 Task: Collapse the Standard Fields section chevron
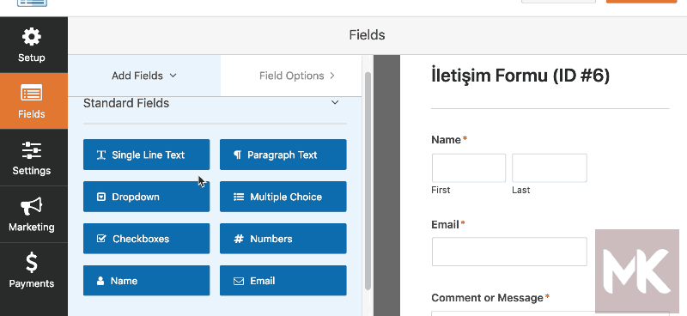335,102
